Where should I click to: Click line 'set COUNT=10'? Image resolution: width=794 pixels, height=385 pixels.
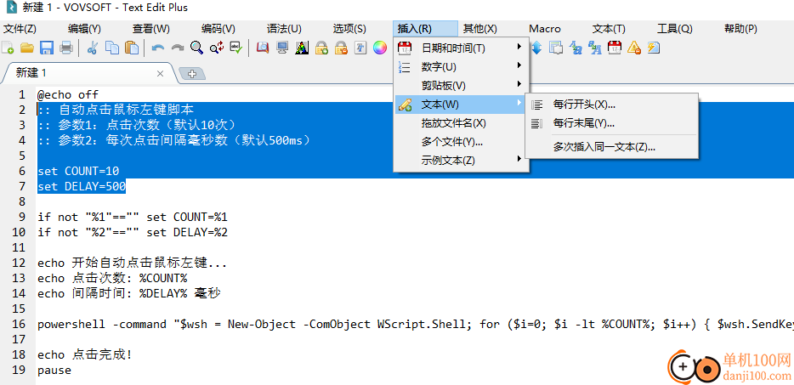tap(78, 171)
